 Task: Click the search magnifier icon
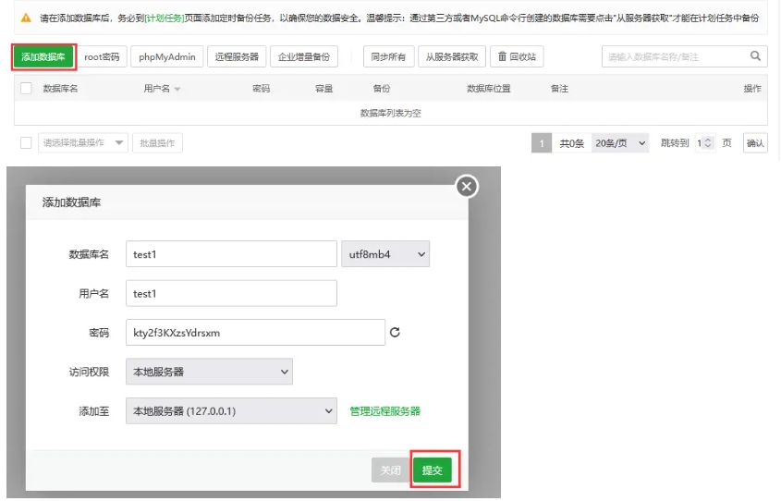coord(755,56)
